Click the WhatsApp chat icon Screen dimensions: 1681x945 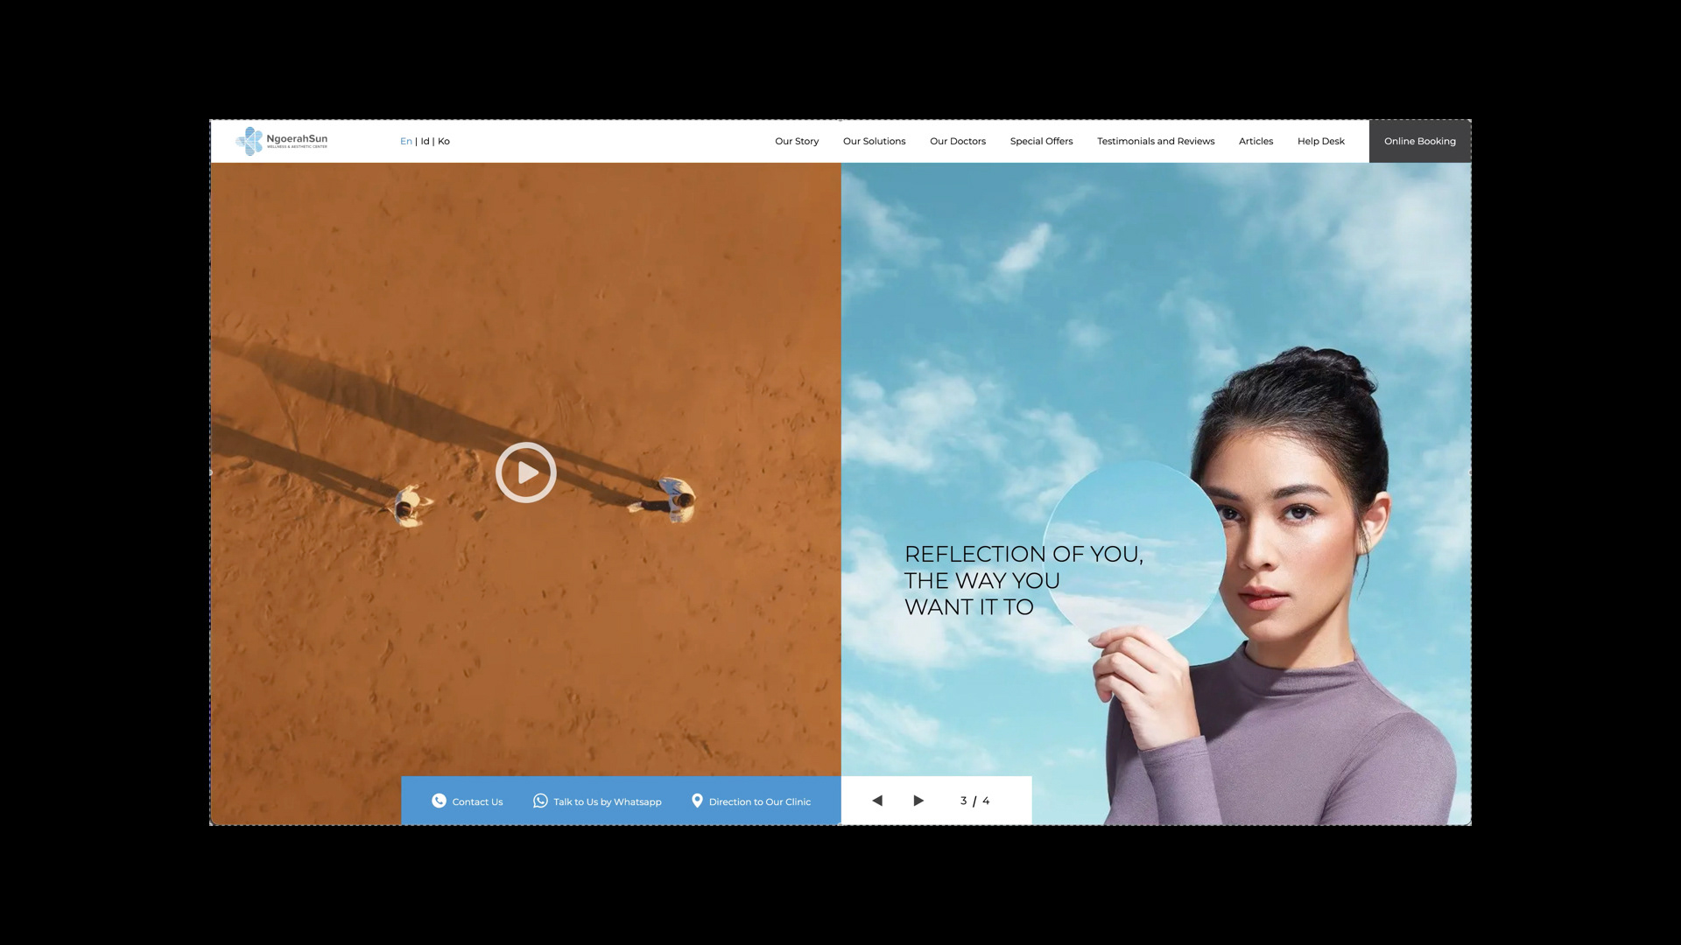(x=540, y=801)
